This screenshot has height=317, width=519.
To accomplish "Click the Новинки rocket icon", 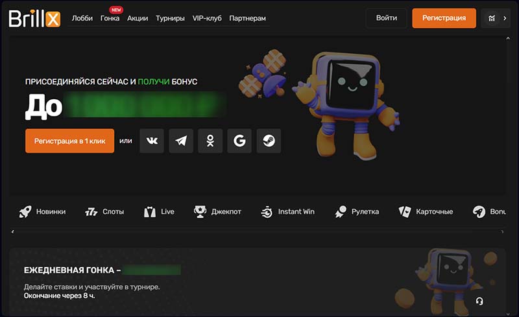I will pyautogui.click(x=25, y=211).
